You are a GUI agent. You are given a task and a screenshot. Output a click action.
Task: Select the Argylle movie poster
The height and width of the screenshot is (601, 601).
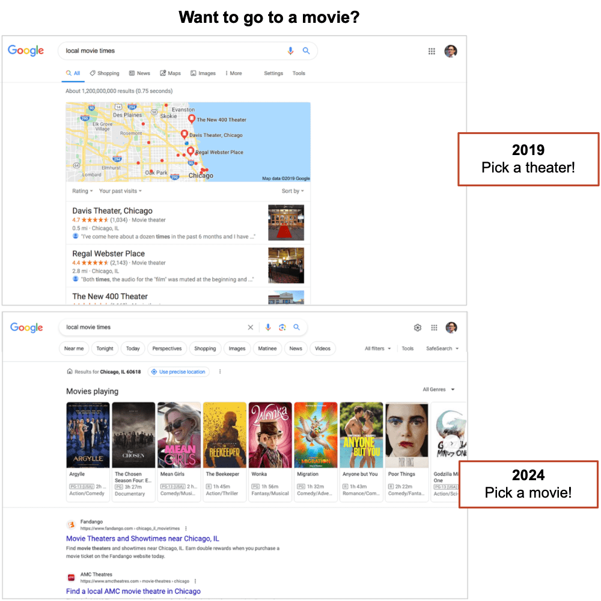[x=88, y=435]
